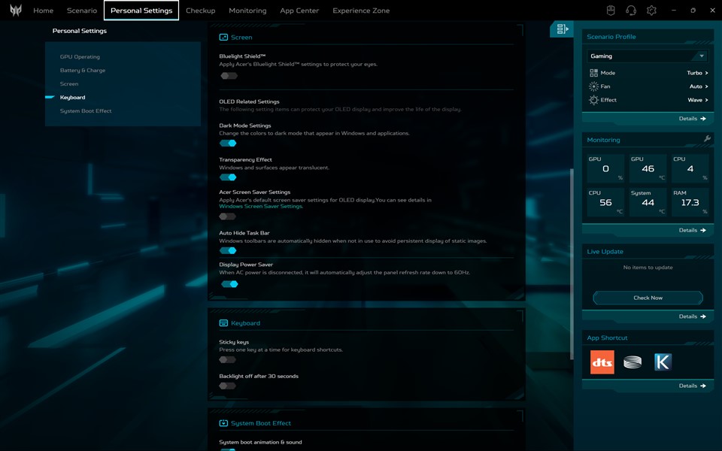The image size is (722, 451).
Task: Expand the Turbo mode option
Action: point(697,73)
